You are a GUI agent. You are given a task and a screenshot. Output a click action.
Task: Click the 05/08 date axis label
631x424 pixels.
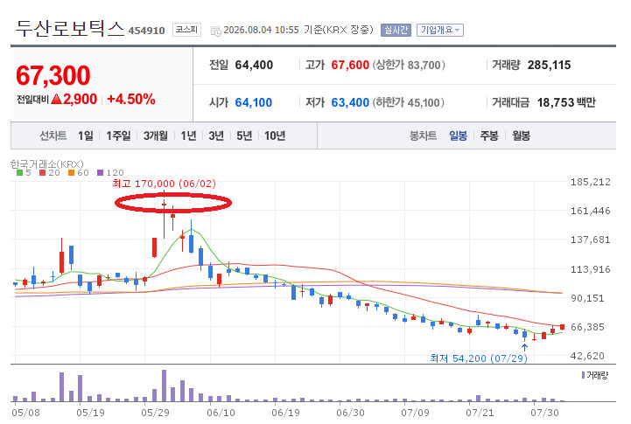coord(25,413)
